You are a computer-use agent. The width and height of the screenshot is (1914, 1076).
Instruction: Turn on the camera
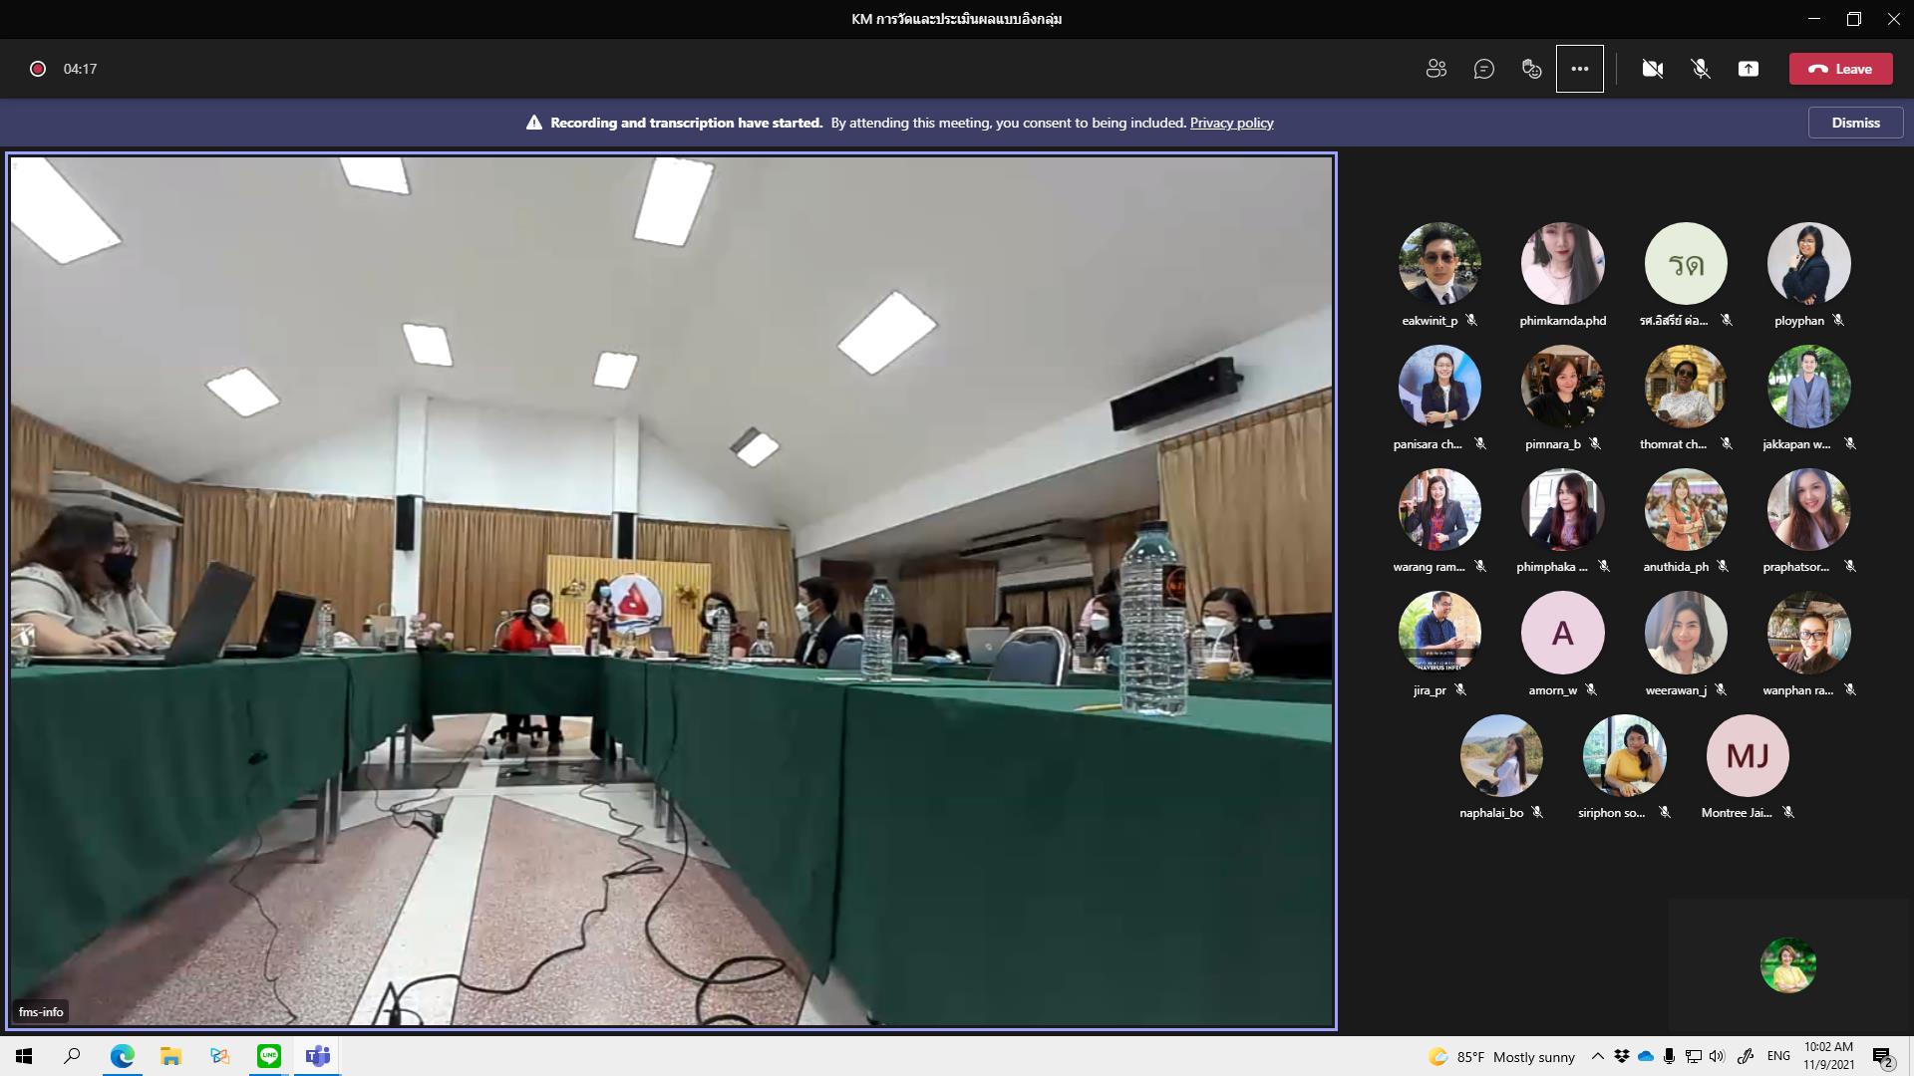(1652, 69)
